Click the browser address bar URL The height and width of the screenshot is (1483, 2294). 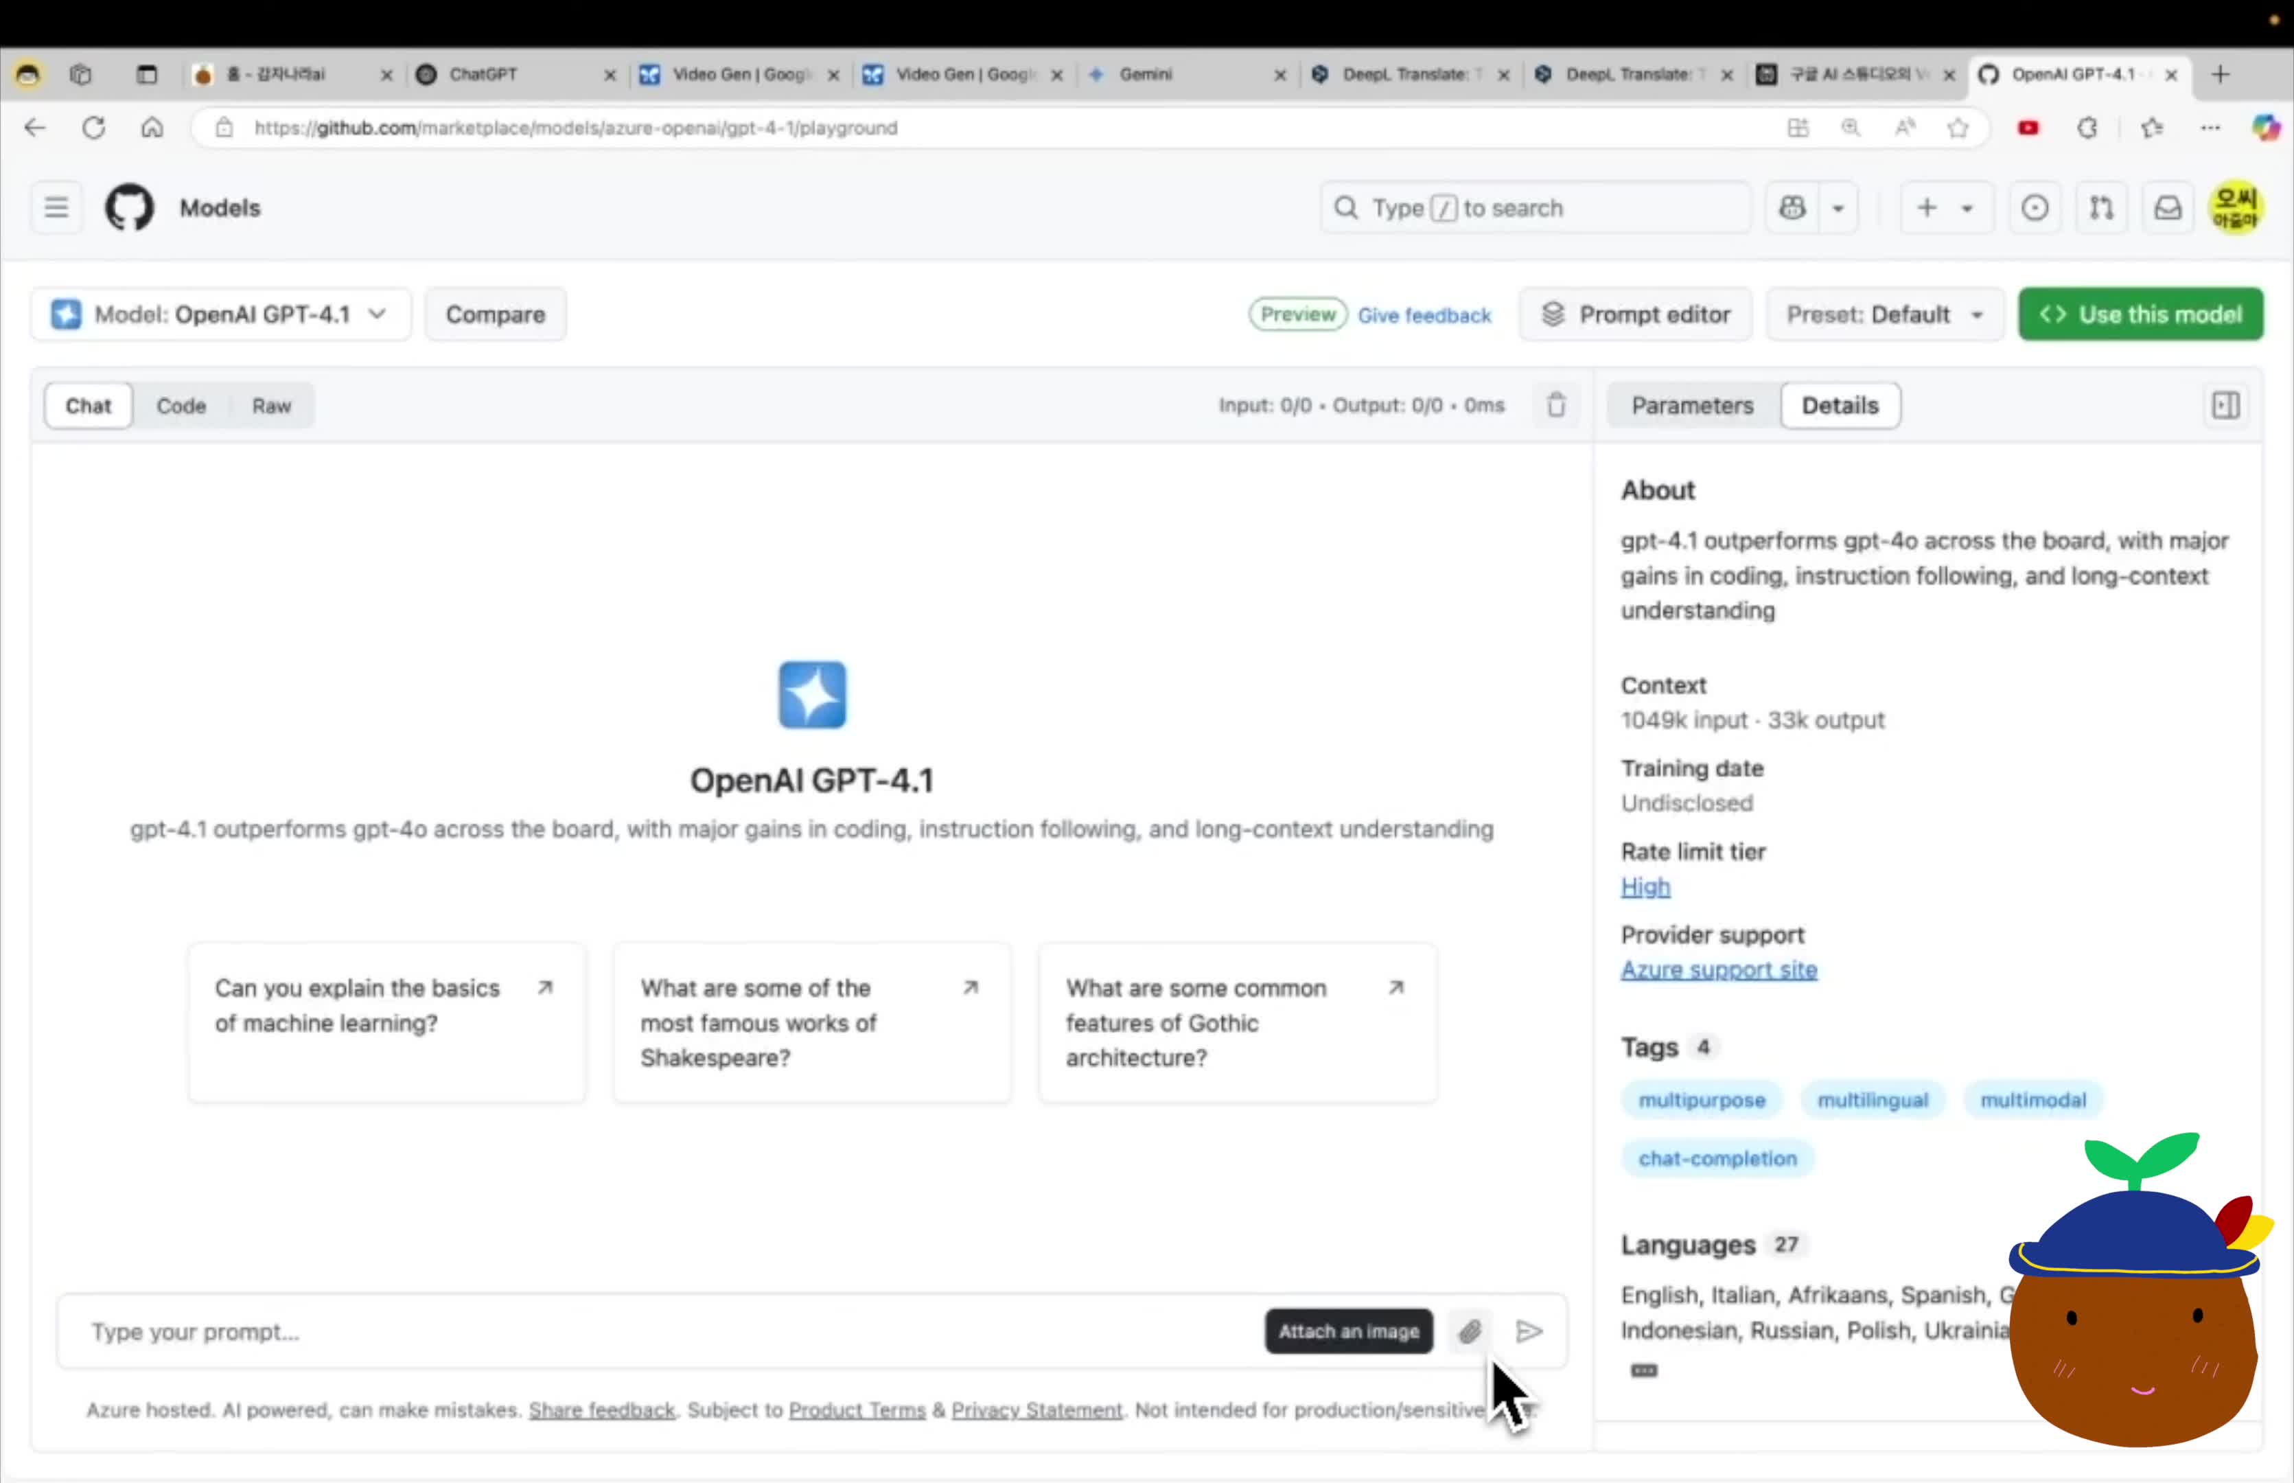(576, 128)
